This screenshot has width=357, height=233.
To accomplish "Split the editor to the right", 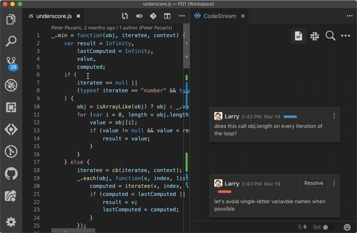I will 167,16.
